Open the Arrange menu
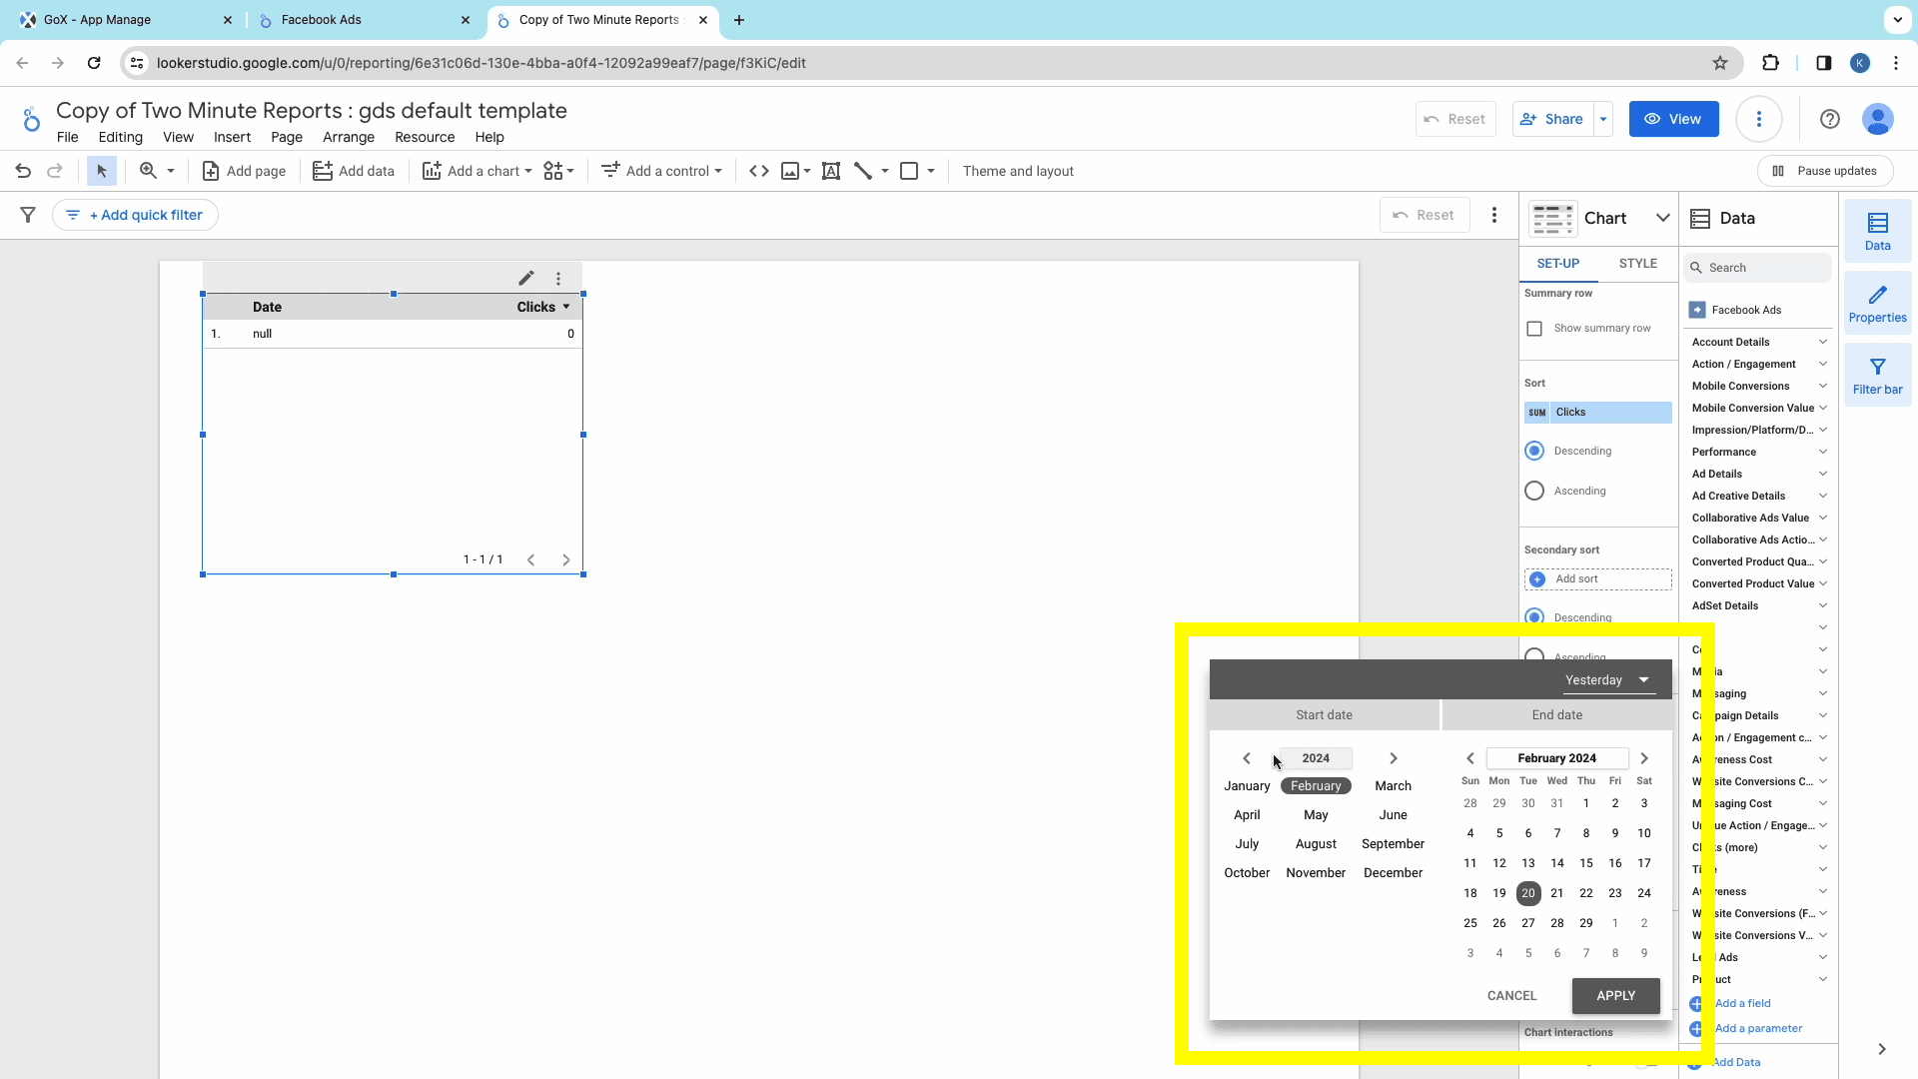The height and width of the screenshot is (1079, 1918). [349, 137]
